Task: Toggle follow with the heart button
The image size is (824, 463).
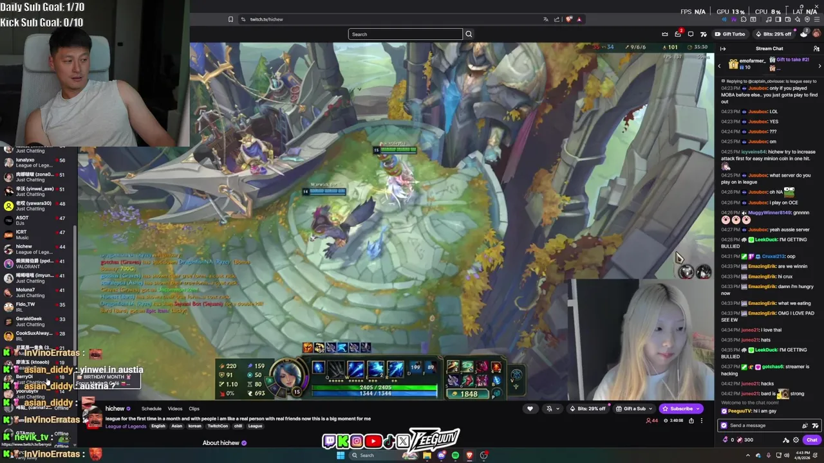Action: [530, 408]
